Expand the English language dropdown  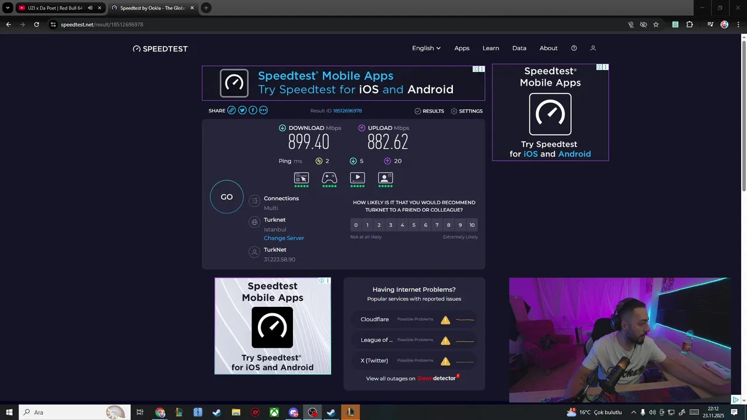pyautogui.click(x=426, y=48)
